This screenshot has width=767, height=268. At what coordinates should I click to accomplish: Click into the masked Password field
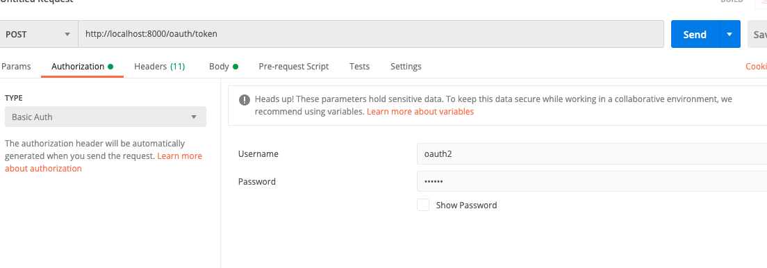tap(592, 181)
